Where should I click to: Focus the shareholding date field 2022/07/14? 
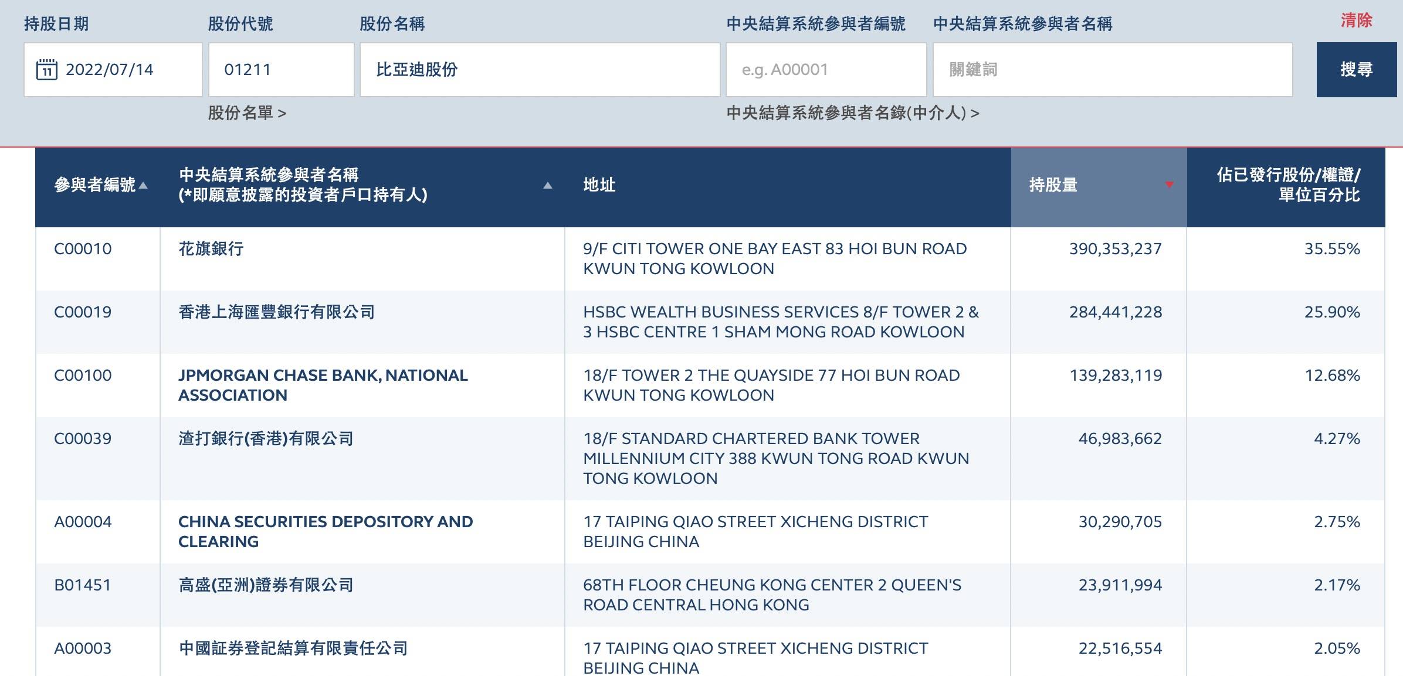[x=113, y=69]
